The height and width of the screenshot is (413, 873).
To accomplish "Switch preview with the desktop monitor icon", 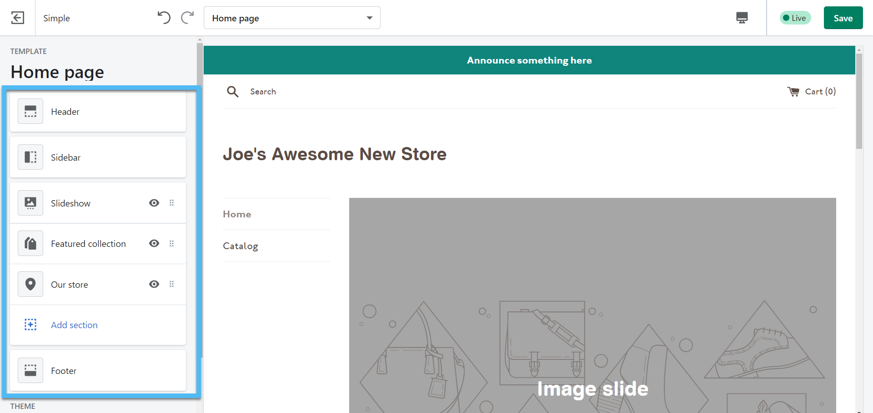I will 742,18.
